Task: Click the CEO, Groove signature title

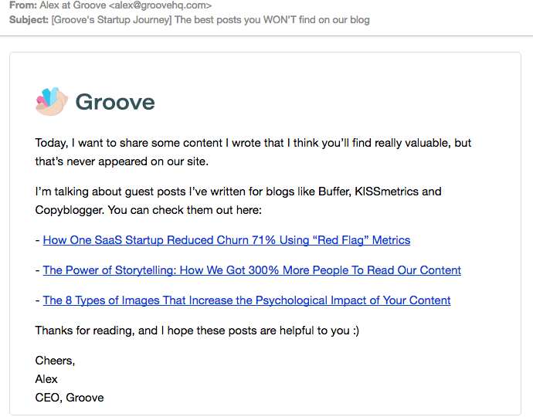Action: click(x=70, y=398)
